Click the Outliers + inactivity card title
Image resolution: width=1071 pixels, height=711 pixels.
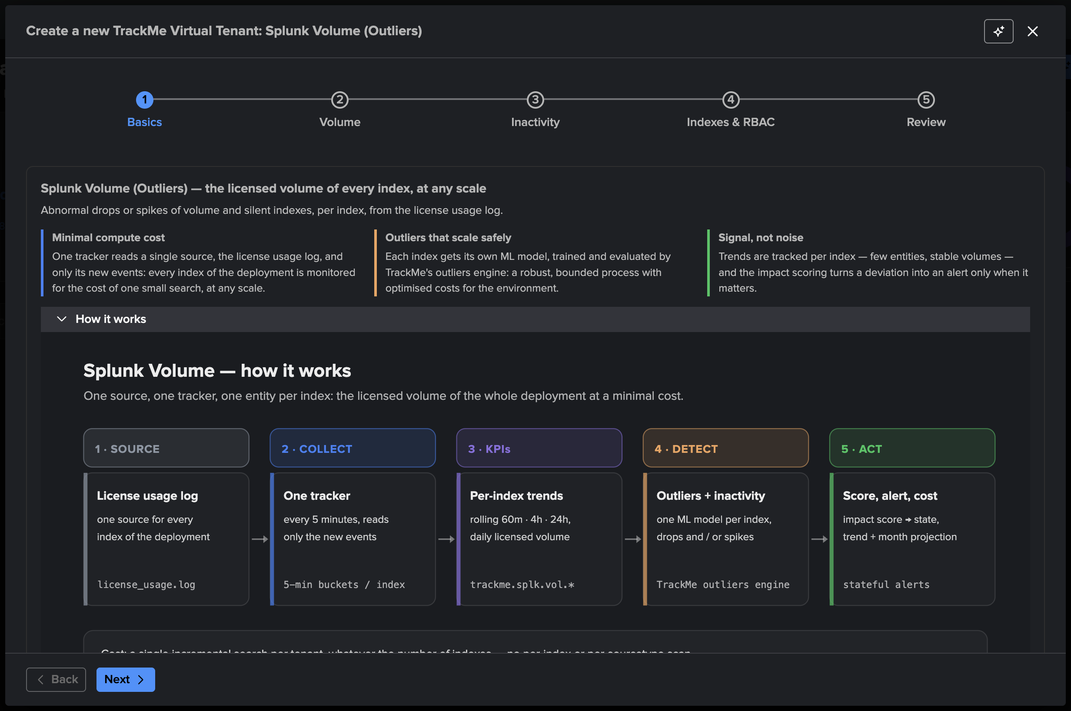pos(711,495)
